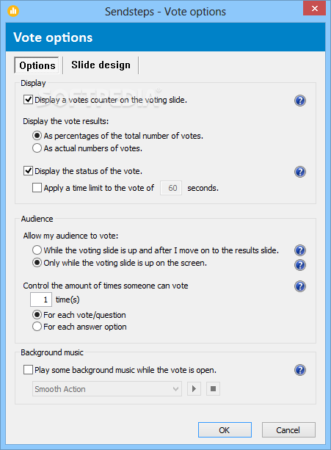331x450 pixels.
Task: Uncheck Display a votes counter checkbox
Action: [28, 100]
